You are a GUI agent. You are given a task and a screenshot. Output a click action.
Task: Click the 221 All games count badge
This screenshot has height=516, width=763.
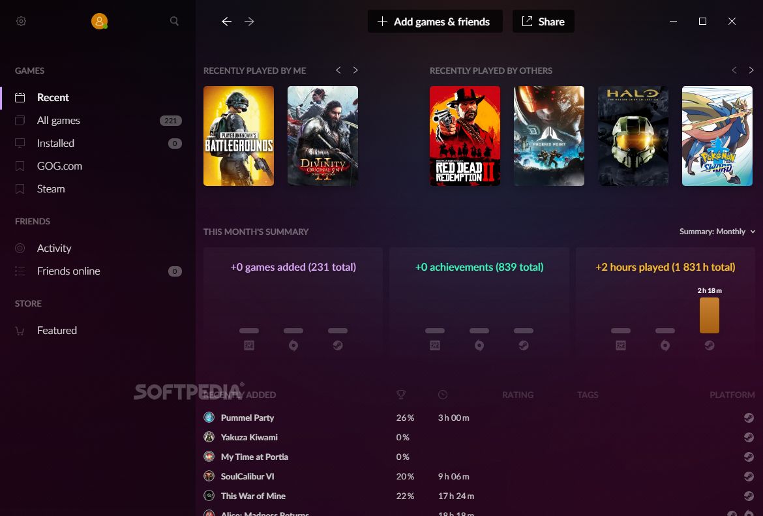[x=171, y=121]
